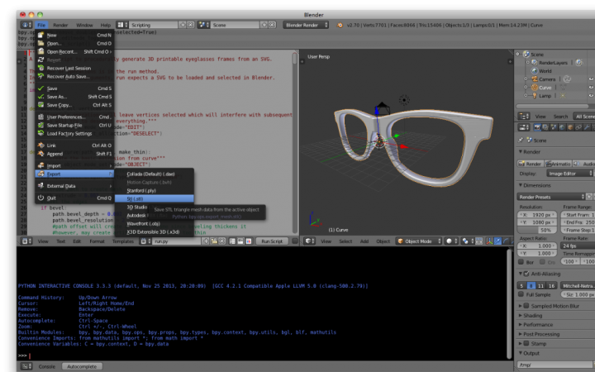
Task: Open User Preferences... from File menu
Action: pyautogui.click(x=74, y=117)
